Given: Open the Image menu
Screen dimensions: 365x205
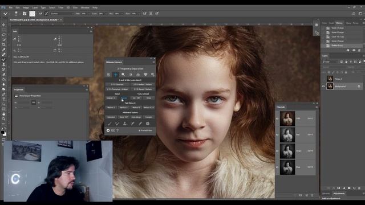Looking at the screenshot, I should 26,7.
